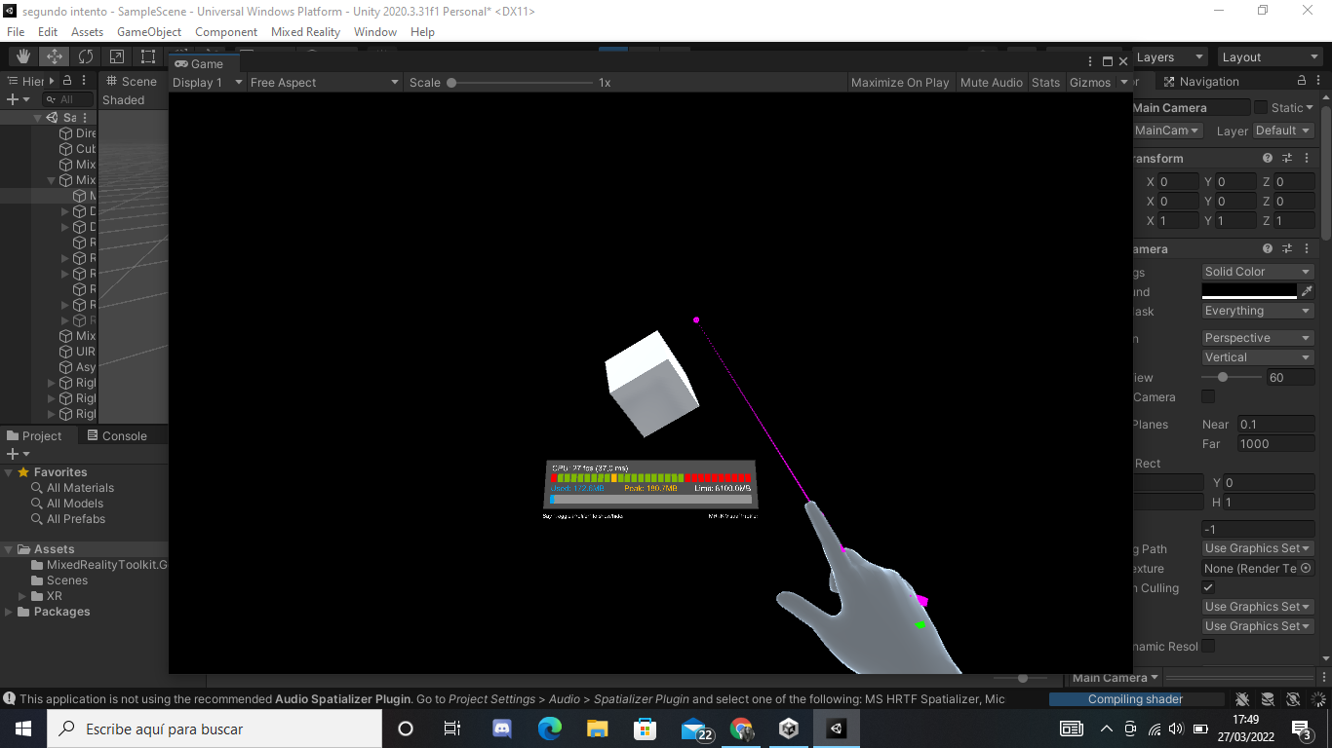
Task: Expand the Packages folder
Action: (9, 612)
